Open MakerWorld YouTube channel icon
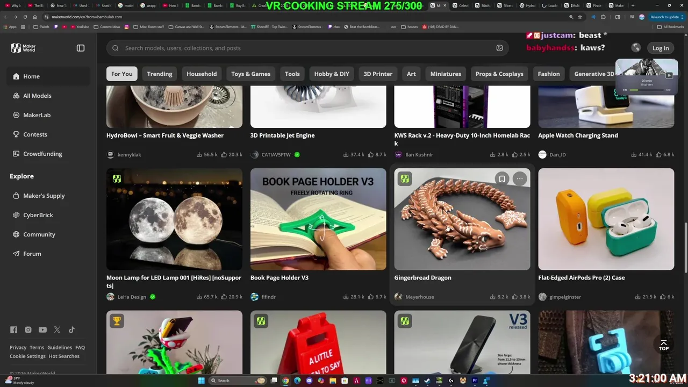Screen dimensions: 688x387 [42, 330]
